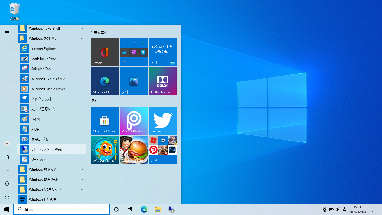The image size is (382, 215).
Task: Open the battery status icon
Action: pyautogui.click(x=331, y=209)
